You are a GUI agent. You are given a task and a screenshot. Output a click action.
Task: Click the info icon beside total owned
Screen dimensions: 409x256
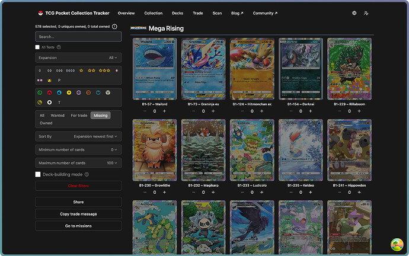point(114,26)
